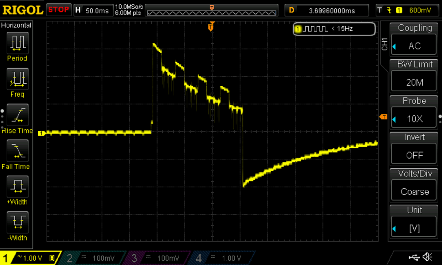
Task: Select the Fall Time measurement icon
Action: tap(17, 151)
